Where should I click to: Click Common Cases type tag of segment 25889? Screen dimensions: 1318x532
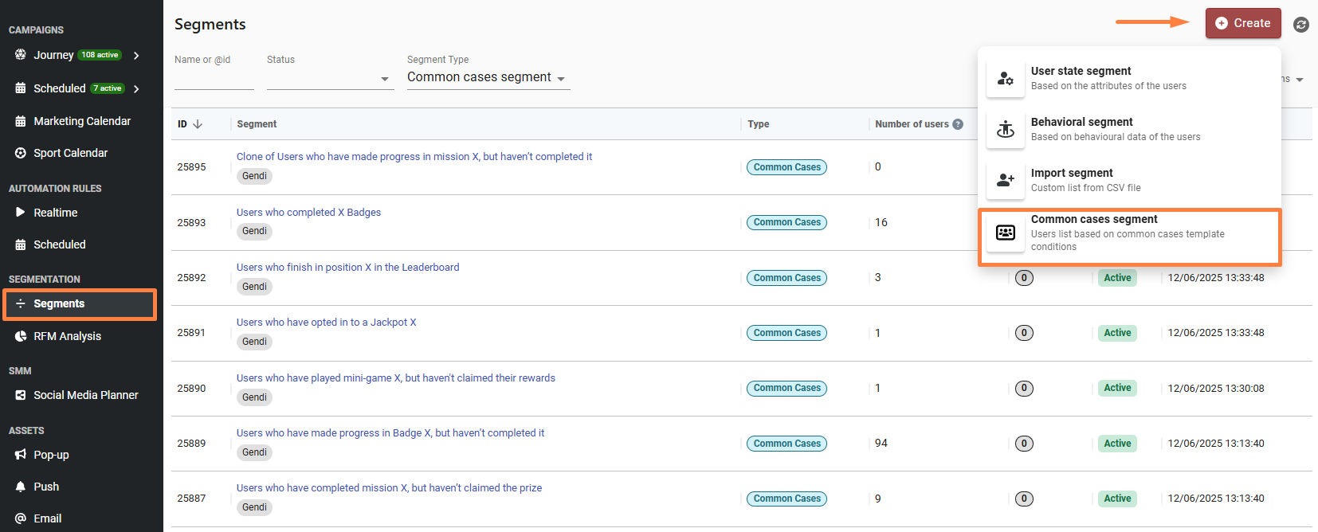pos(786,444)
